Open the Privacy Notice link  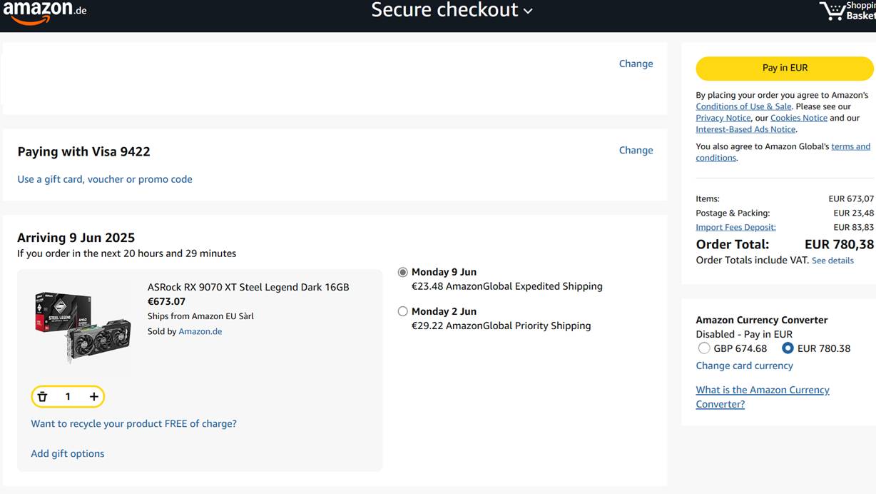click(x=723, y=118)
